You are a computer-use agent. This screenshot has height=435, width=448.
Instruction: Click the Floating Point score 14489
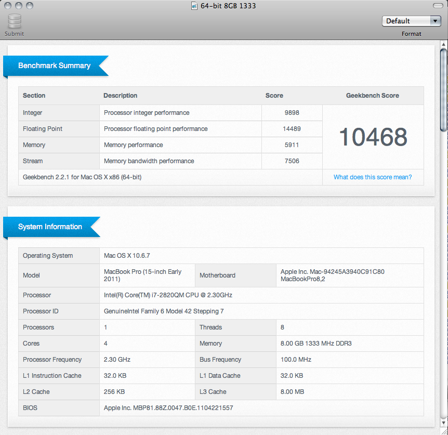coord(292,129)
